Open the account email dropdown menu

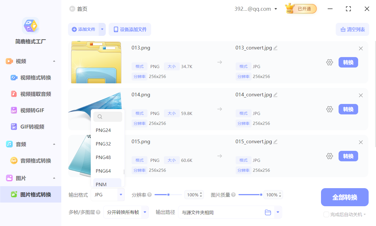[275, 9]
